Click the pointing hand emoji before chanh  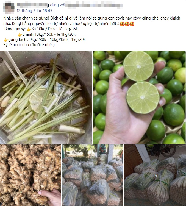click(20, 35)
